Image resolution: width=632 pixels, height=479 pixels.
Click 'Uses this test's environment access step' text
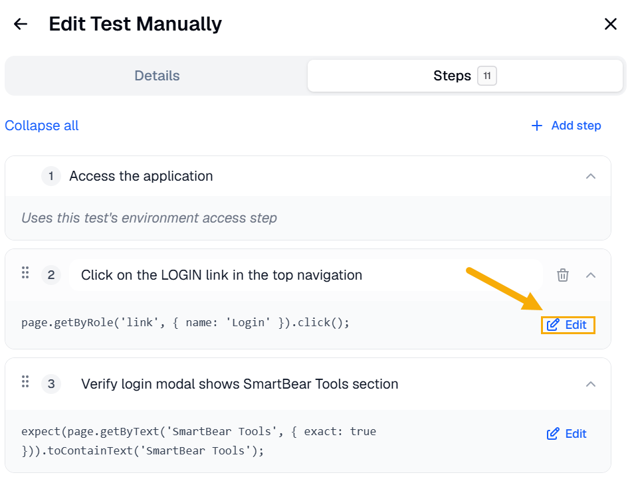point(149,218)
